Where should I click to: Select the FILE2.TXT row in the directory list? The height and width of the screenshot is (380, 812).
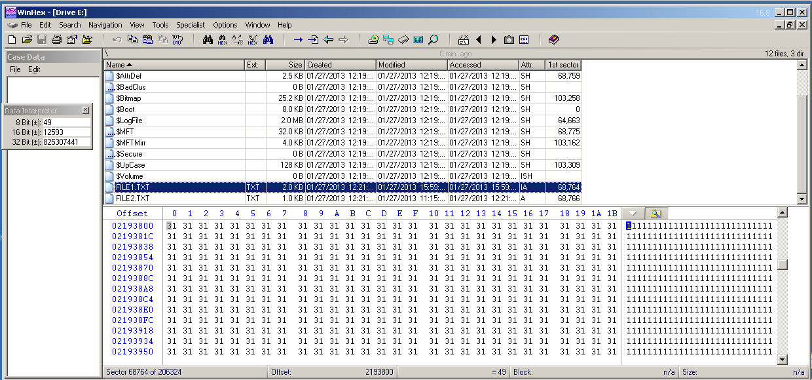point(133,199)
